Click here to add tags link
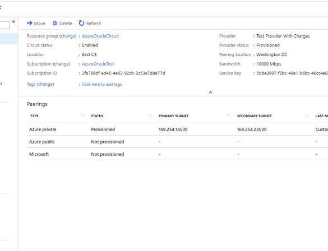Viewport: 328px width, 251px height. [102, 85]
